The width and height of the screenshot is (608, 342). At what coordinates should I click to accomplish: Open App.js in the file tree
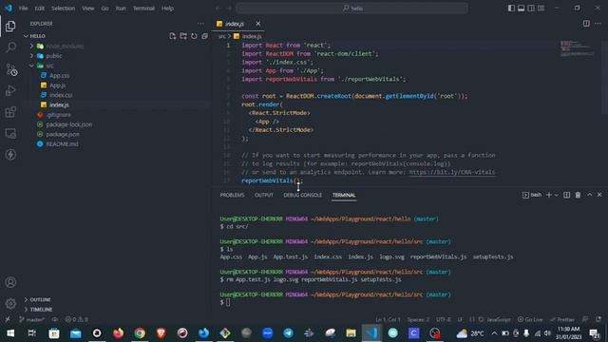coord(57,85)
